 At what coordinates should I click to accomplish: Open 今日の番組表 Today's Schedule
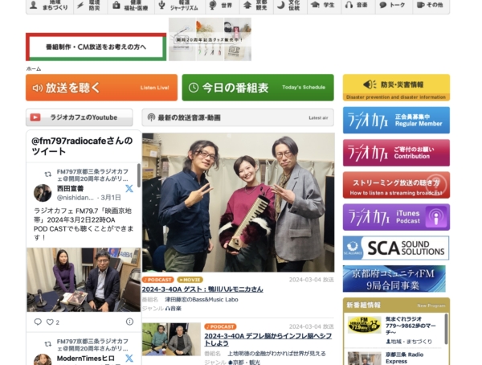(x=257, y=88)
